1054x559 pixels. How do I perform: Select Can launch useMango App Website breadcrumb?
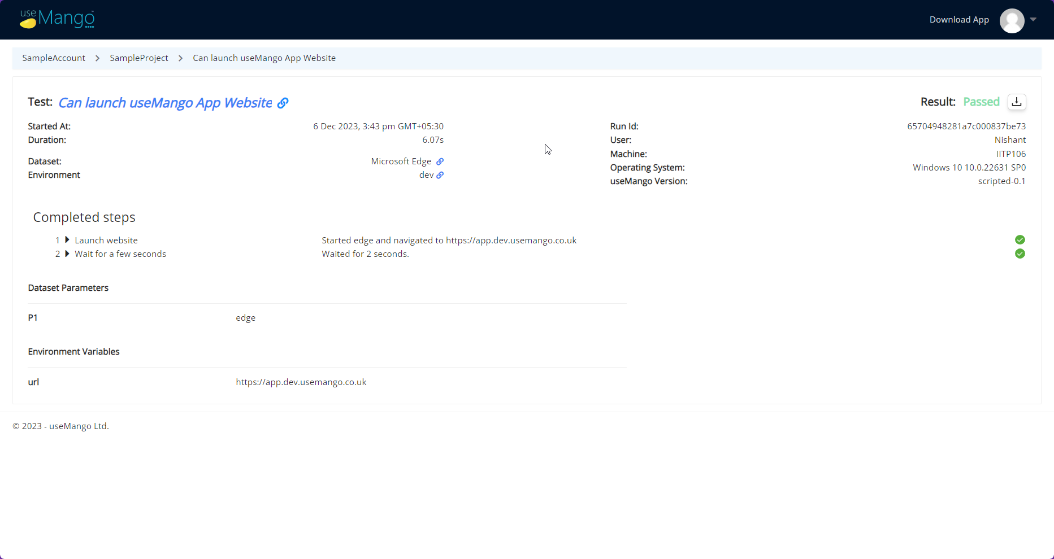264,58
